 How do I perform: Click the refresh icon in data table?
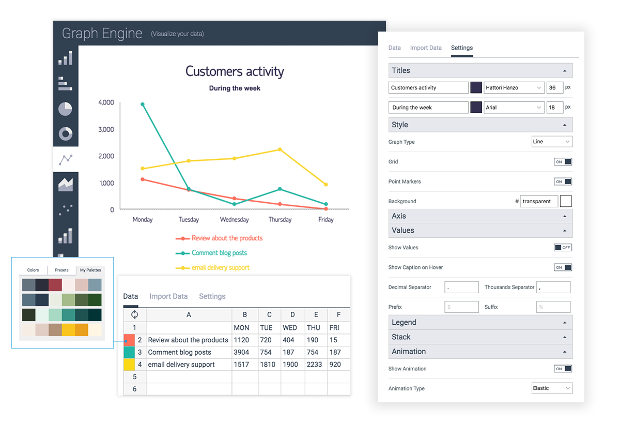click(x=135, y=314)
